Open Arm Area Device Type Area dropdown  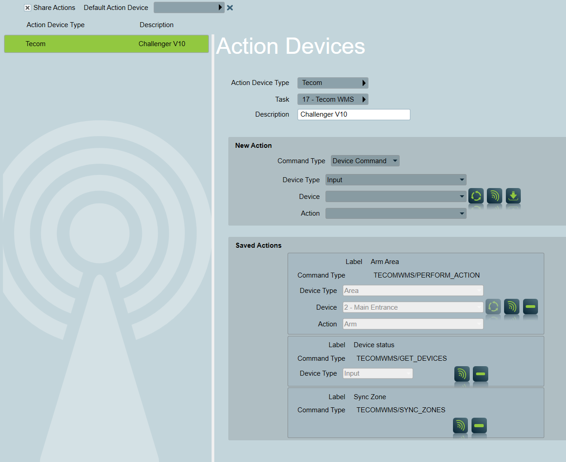(x=413, y=291)
